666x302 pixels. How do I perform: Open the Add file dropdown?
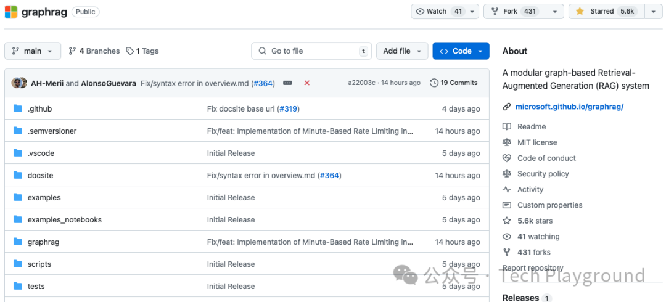[402, 51]
